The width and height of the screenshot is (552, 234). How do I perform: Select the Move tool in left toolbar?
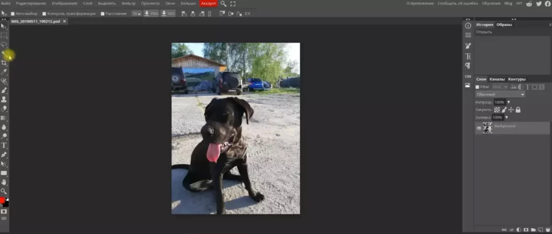click(4, 26)
